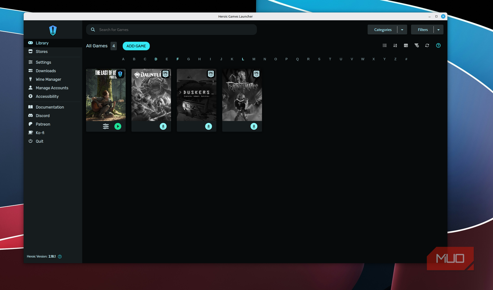Install Duskers using its download icon

pyautogui.click(x=209, y=126)
